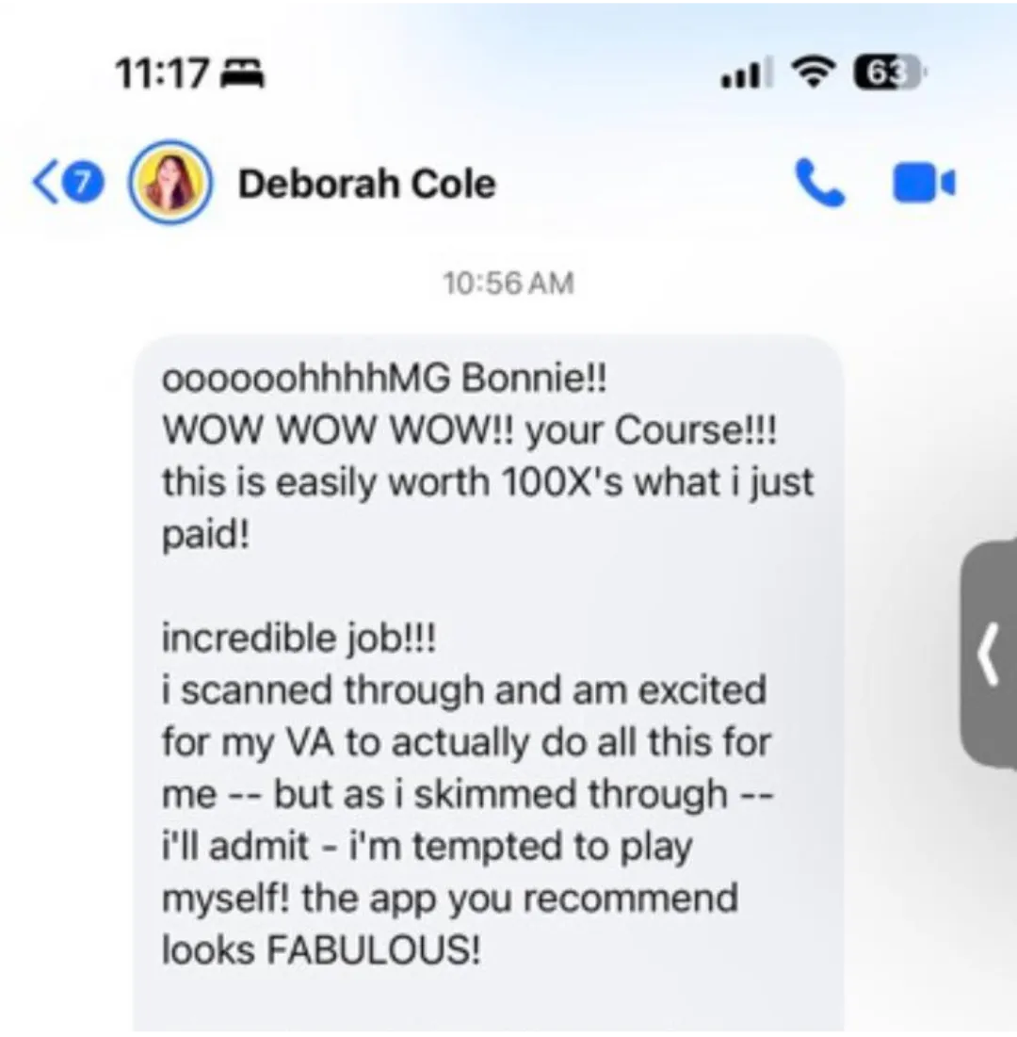Go back using the blue chevron arrow
The image size is (1017, 1037).
point(45,183)
